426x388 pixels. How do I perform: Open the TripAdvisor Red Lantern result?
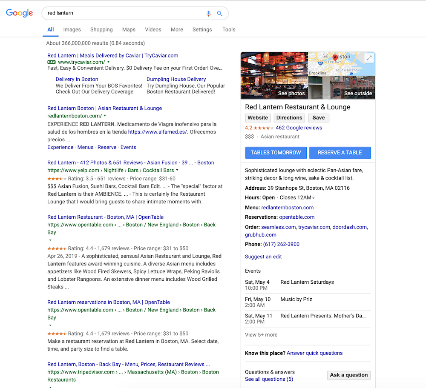pos(129,365)
